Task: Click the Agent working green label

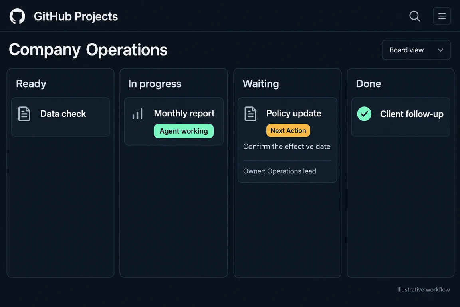Action: (184, 131)
